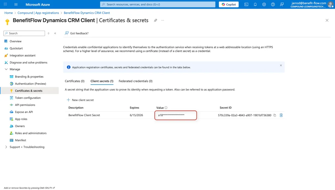Expand Support + Troubleshooting section

pyautogui.click(x=6, y=147)
